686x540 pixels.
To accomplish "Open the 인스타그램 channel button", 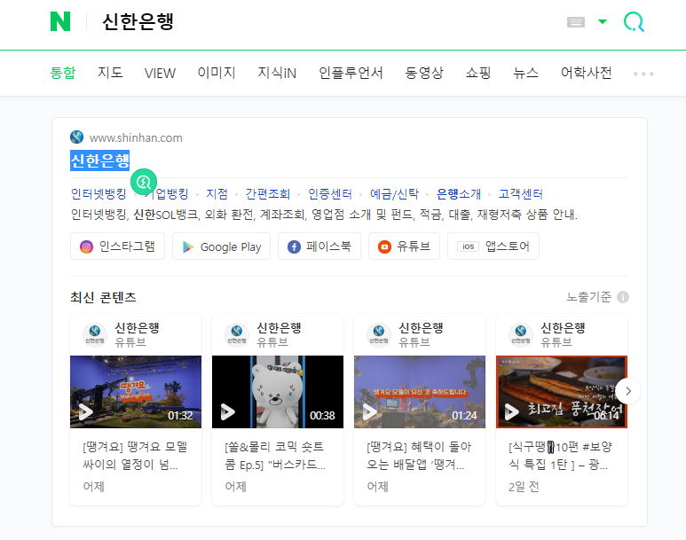I will pyautogui.click(x=117, y=247).
